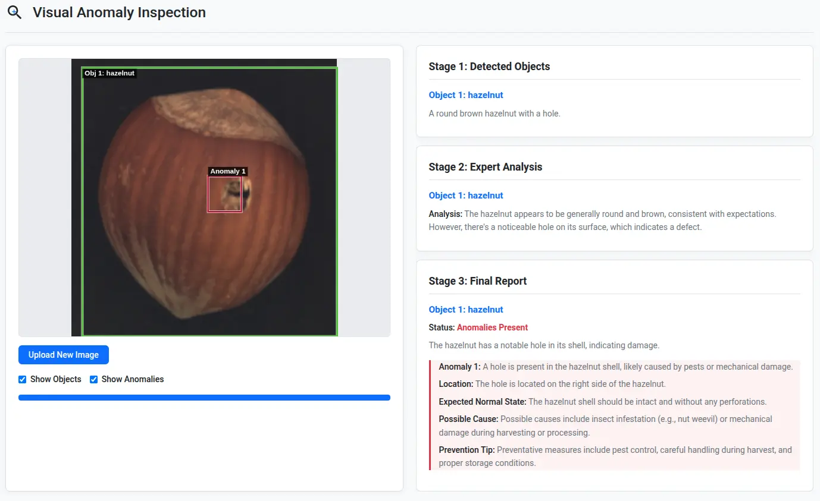The height and width of the screenshot is (501, 820).
Task: Click the "Obj 1: hazelnut" label on the image
Action: pos(109,73)
